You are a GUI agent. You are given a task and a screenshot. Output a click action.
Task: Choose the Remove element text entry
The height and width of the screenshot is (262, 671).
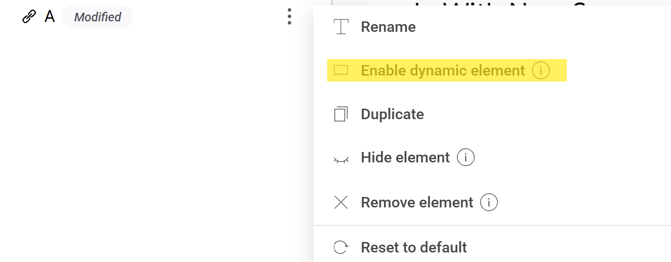417,202
